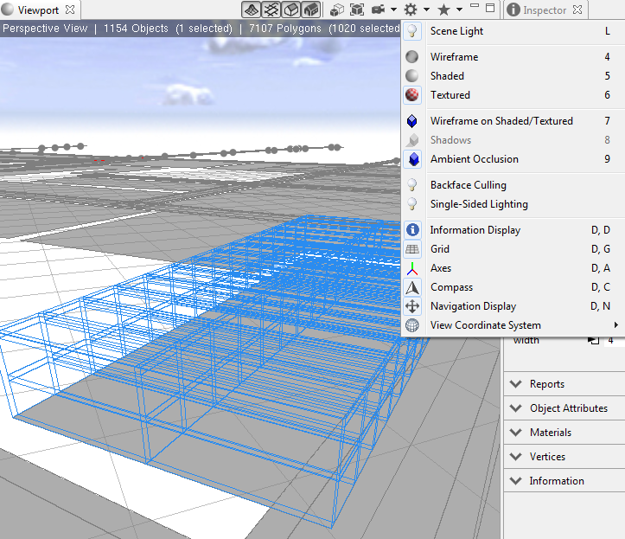This screenshot has height=539, width=625.
Task: Click the camera icon in toolbar
Action: coord(378,10)
